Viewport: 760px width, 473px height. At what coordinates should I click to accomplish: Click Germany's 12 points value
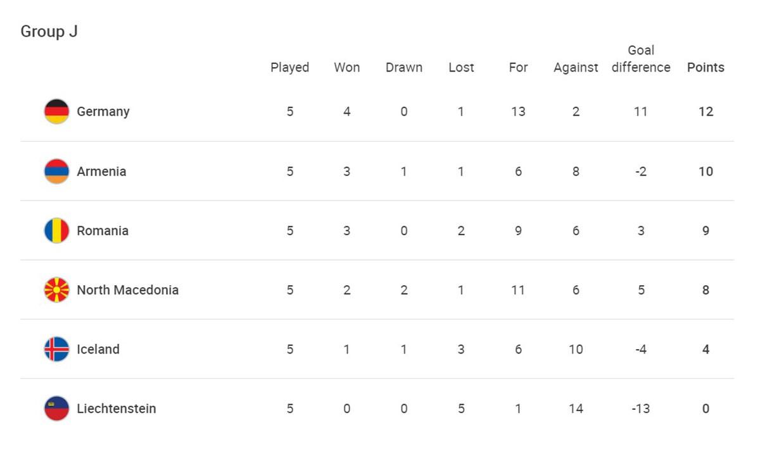pyautogui.click(x=706, y=112)
